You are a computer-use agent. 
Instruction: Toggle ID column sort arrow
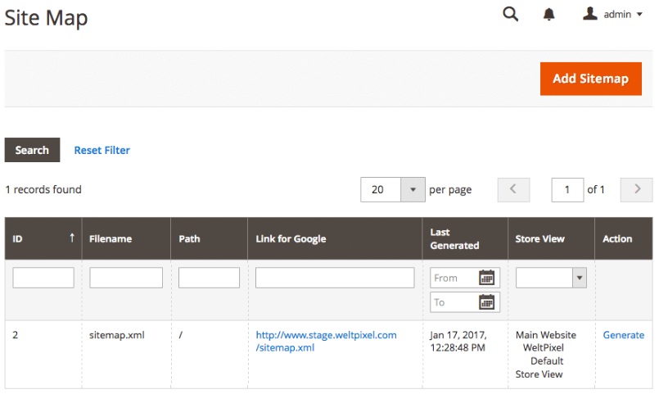(x=72, y=238)
